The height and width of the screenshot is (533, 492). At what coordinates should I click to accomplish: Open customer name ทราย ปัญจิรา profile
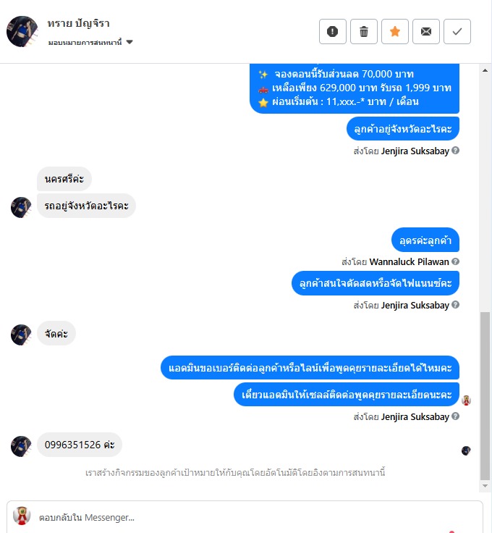click(78, 23)
